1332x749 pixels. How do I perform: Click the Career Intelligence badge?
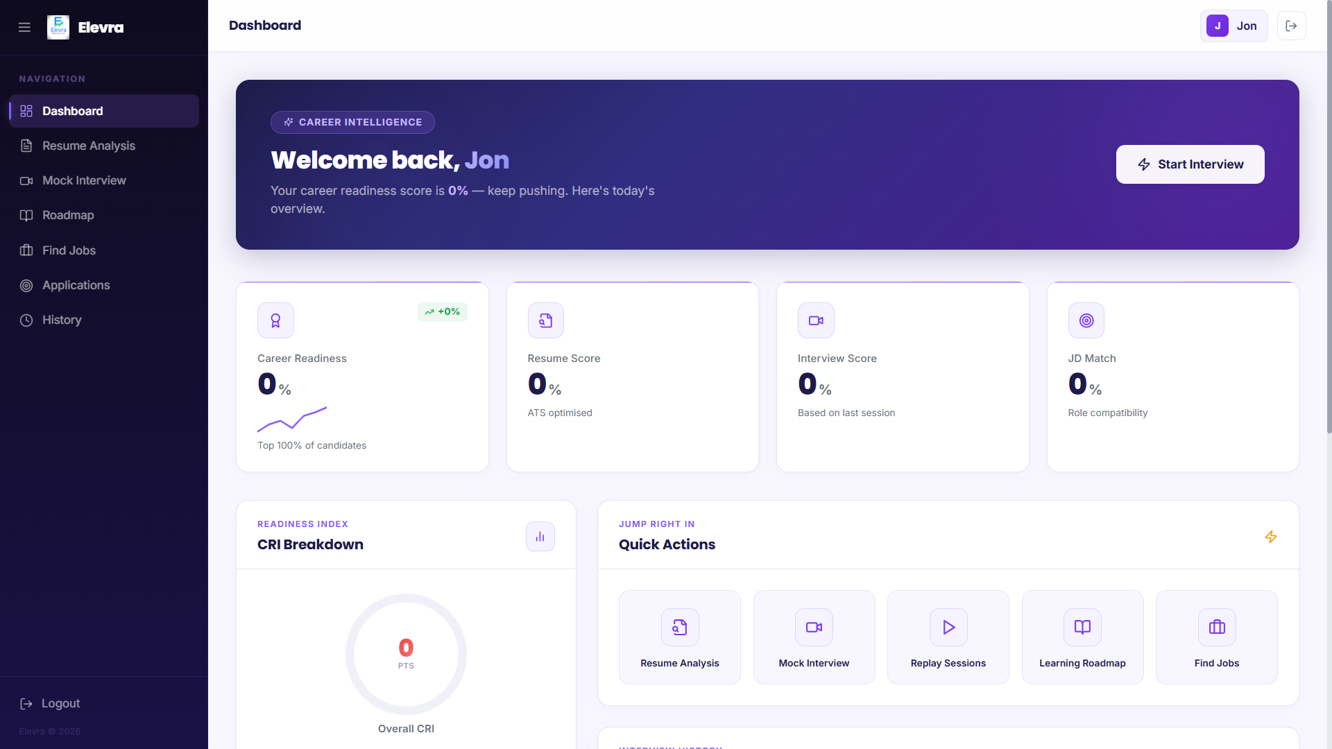[352, 122]
